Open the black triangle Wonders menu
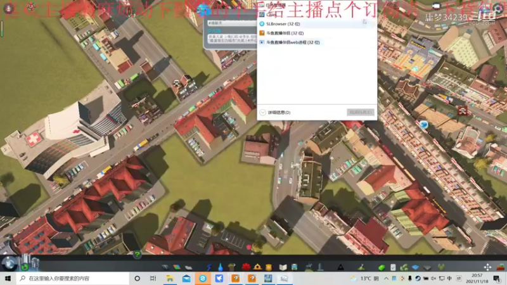Image resolution: width=507 pixels, height=285 pixels. 340,267
